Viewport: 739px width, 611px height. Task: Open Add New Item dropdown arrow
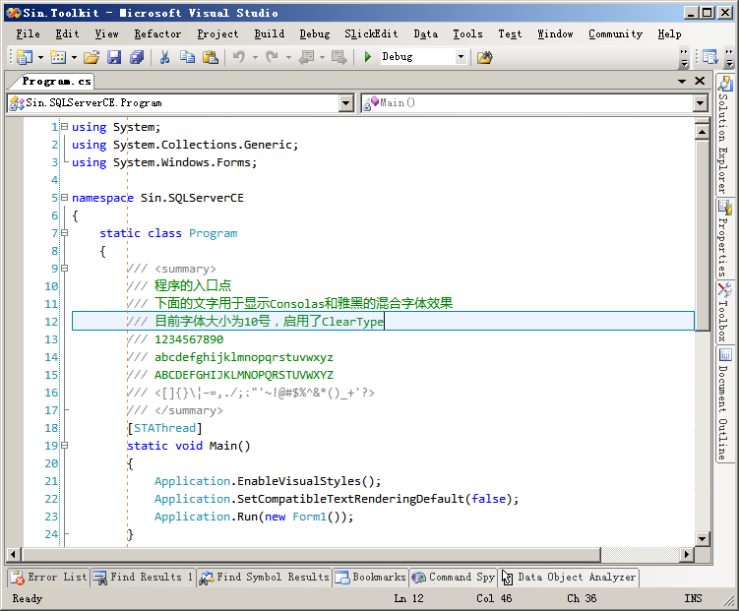click(74, 57)
